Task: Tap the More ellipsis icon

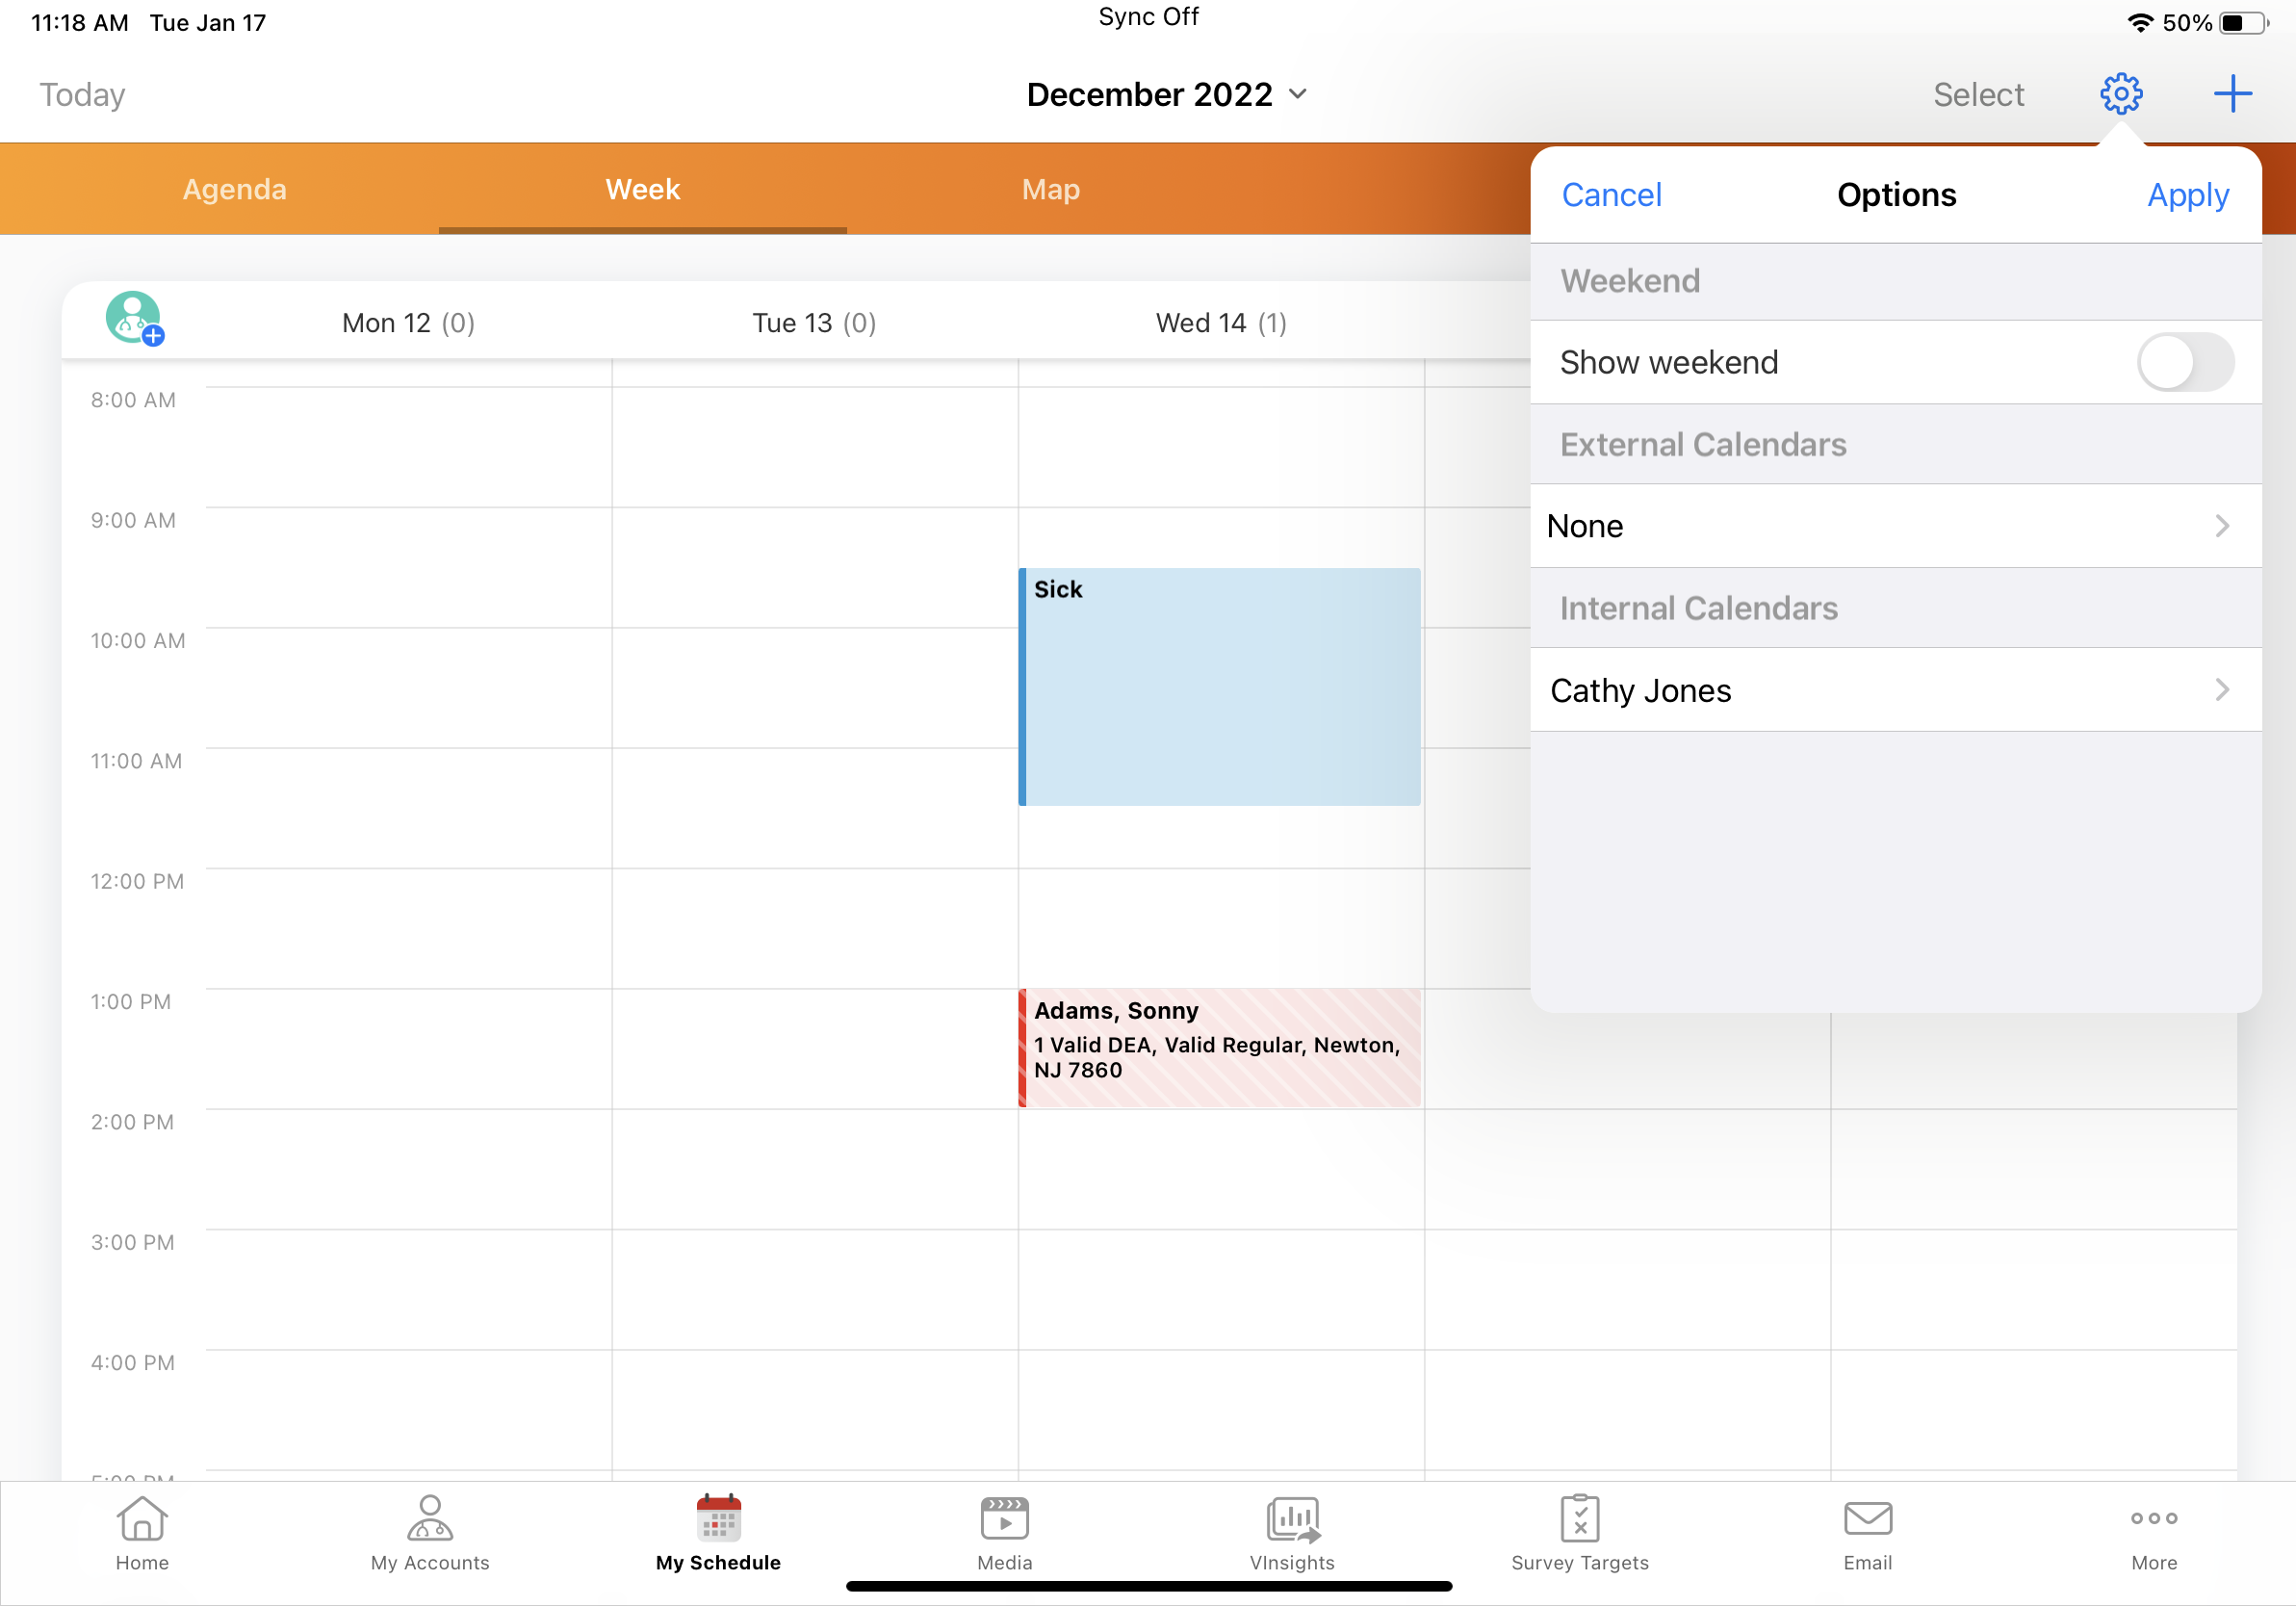Action: [2154, 1532]
